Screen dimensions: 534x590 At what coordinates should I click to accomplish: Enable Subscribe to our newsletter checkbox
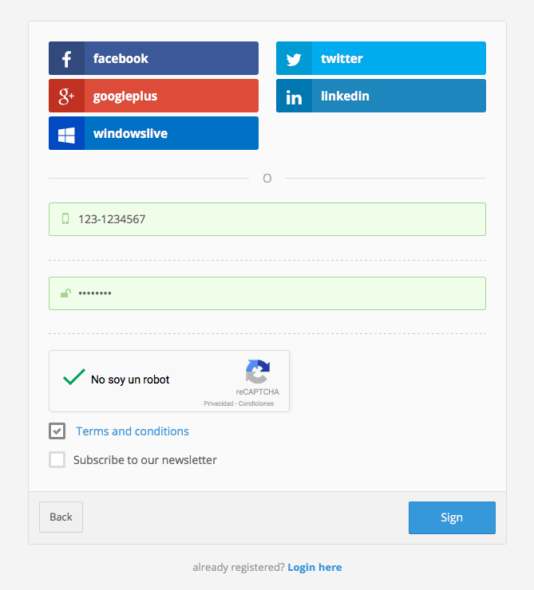point(57,460)
